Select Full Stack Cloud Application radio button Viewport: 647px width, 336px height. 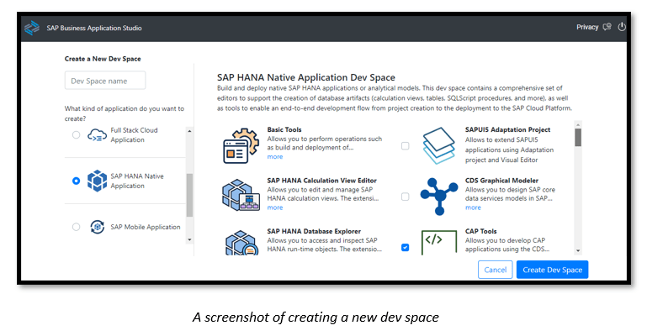tap(76, 135)
